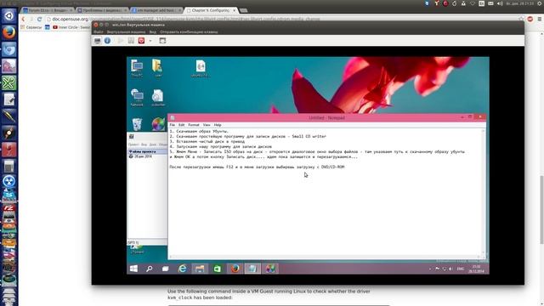Viewport: 544px width, 306px height.
Task: Open This PC icon on guest desktop
Action: pyautogui.click(x=137, y=68)
